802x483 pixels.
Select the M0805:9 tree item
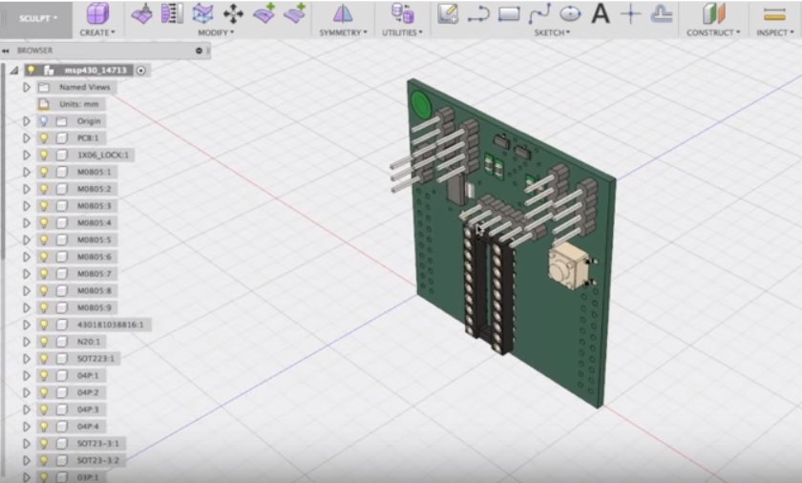point(95,307)
